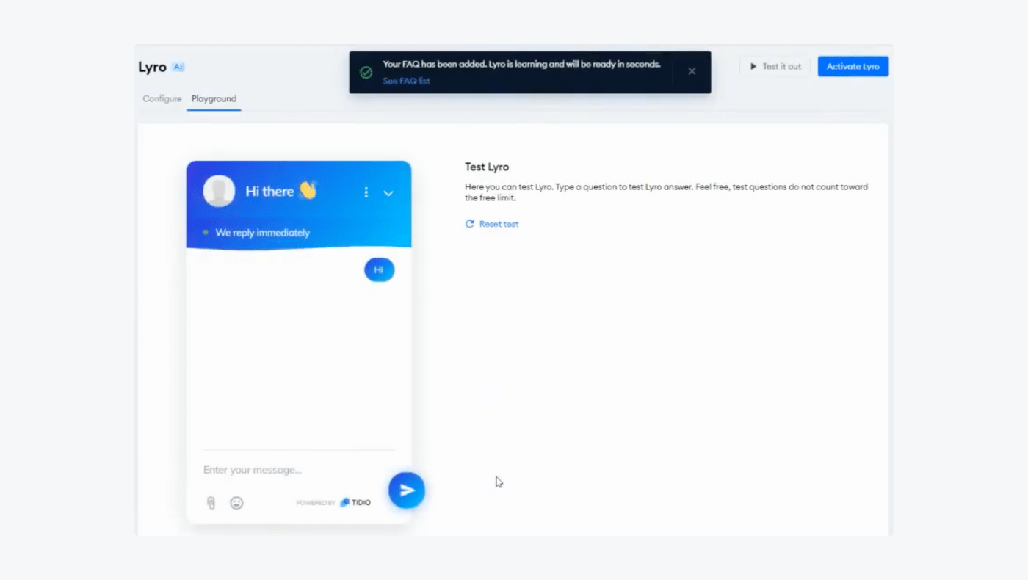
Task: Dismiss the FAQ added notification
Action: [x=692, y=71]
